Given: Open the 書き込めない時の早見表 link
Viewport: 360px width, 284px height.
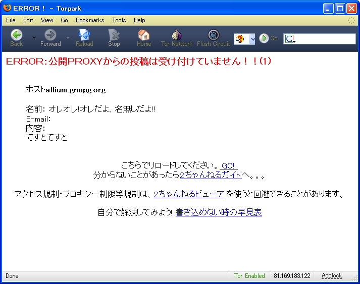Looking at the screenshot, I should tap(219, 212).
